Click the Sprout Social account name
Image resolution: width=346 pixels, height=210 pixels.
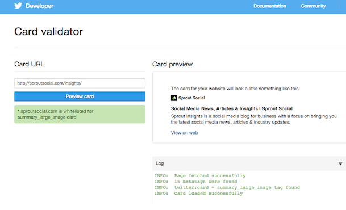191,98
